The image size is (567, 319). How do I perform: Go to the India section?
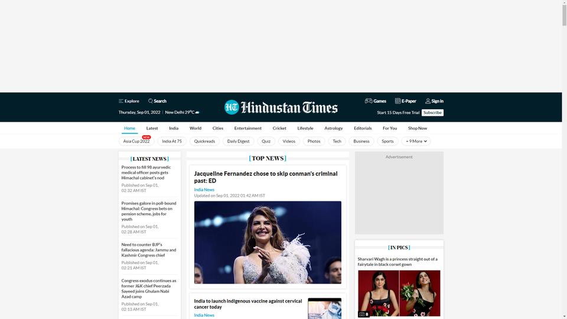[174, 128]
